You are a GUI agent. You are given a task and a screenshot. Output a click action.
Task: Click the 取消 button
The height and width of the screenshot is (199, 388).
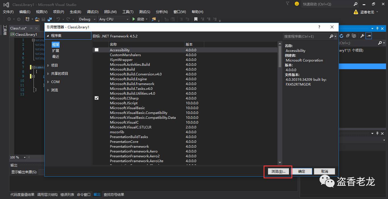pyautogui.click(x=325, y=171)
